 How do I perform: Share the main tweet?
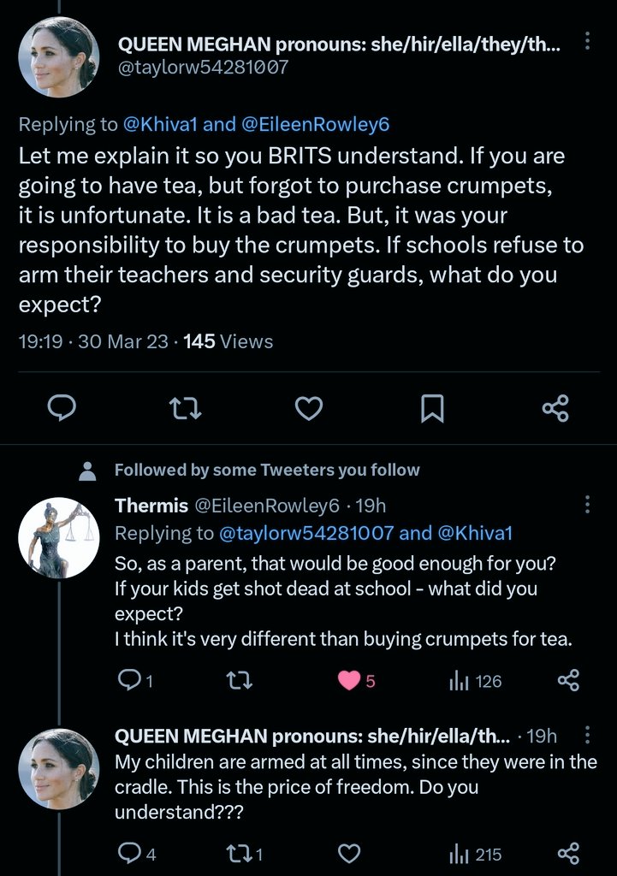click(555, 409)
